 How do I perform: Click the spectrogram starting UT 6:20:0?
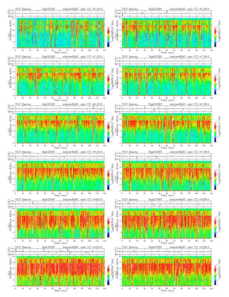point(60,33)
